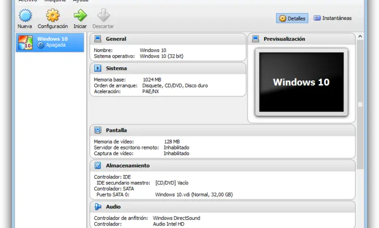Click 'Inhabilitado' next to Servidor de escritorio remoto
Viewport: 379px width, 228px height.
pos(176,147)
